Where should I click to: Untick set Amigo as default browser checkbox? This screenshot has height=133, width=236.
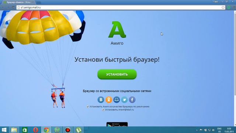[x=88, y=107]
